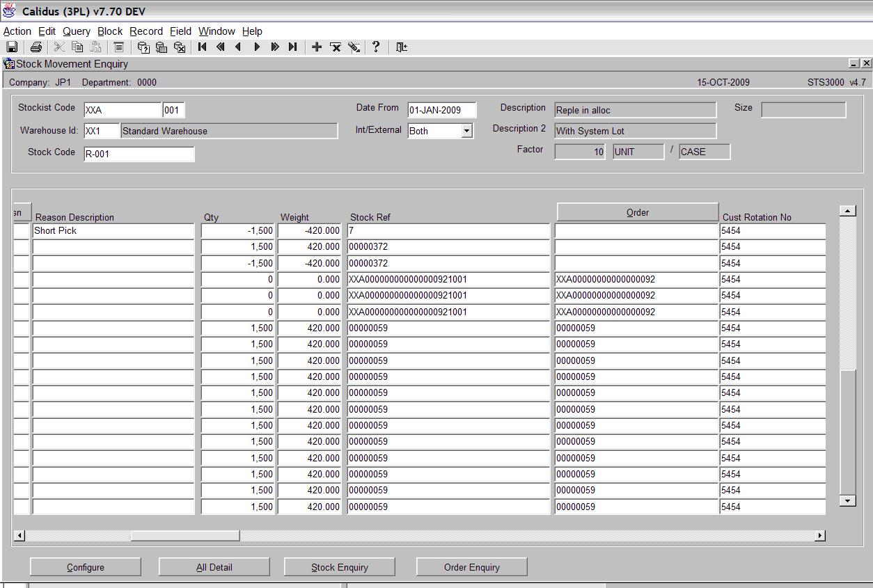Open the Query menu
873x588 pixels.
[x=77, y=31]
